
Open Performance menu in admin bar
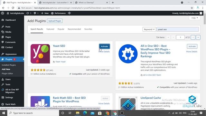(58, 13)
